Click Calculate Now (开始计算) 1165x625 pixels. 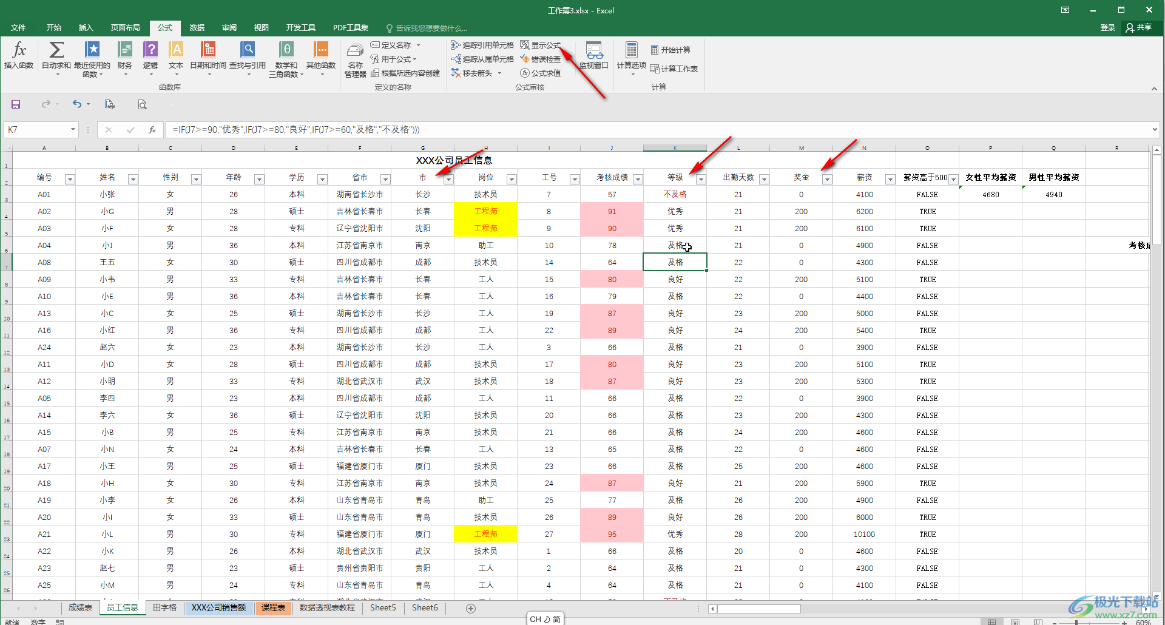(x=670, y=50)
